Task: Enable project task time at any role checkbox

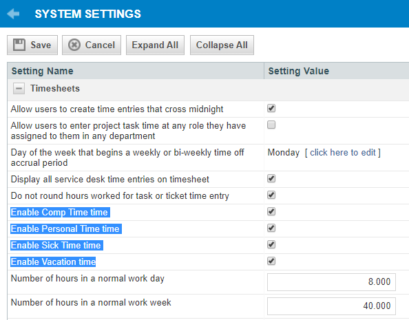Action: pyautogui.click(x=271, y=125)
